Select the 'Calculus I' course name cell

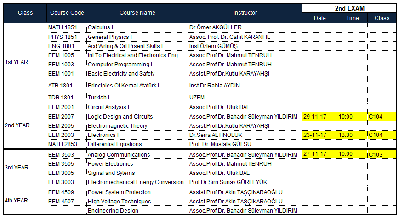pyautogui.click(x=137, y=27)
